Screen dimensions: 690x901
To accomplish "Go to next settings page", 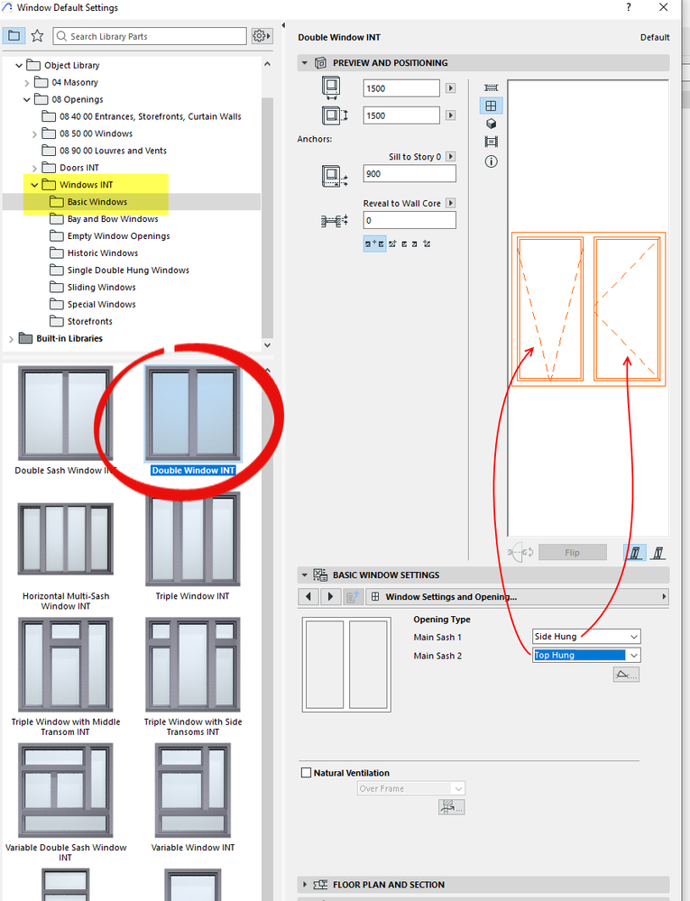I will [x=330, y=596].
